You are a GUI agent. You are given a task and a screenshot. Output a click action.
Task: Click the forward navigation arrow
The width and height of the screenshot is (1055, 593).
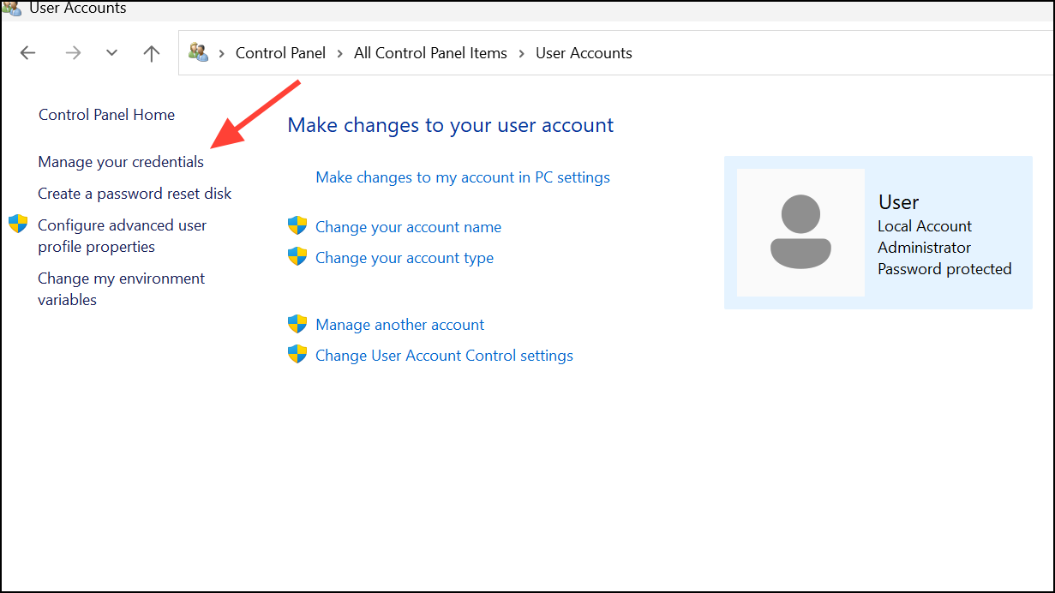[74, 53]
